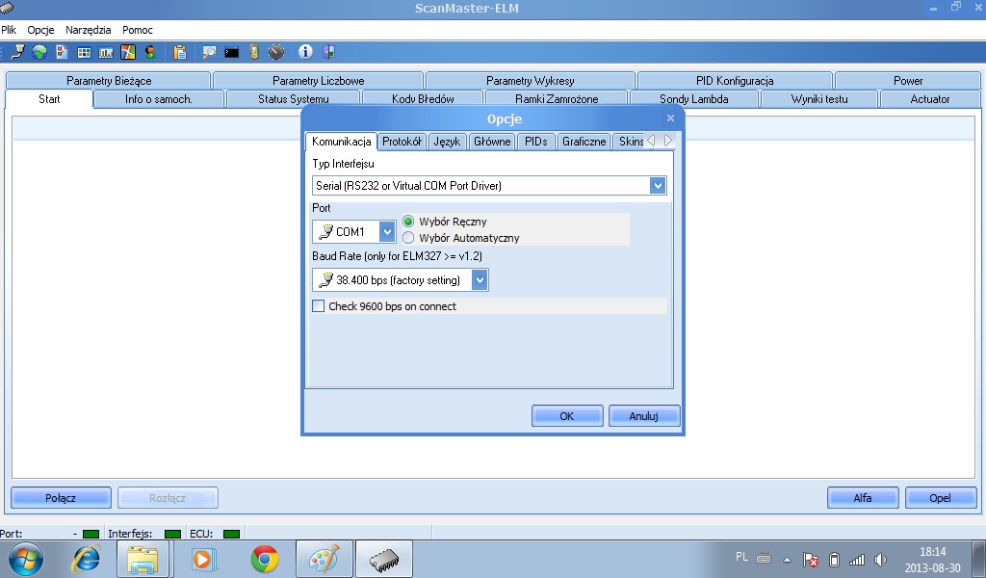Image resolution: width=986 pixels, height=578 pixels.
Task: Open Parametry Wykresy tab
Action: [x=531, y=81]
